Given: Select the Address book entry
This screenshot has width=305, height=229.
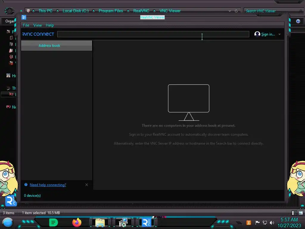Looking at the screenshot, I should tap(56, 46).
